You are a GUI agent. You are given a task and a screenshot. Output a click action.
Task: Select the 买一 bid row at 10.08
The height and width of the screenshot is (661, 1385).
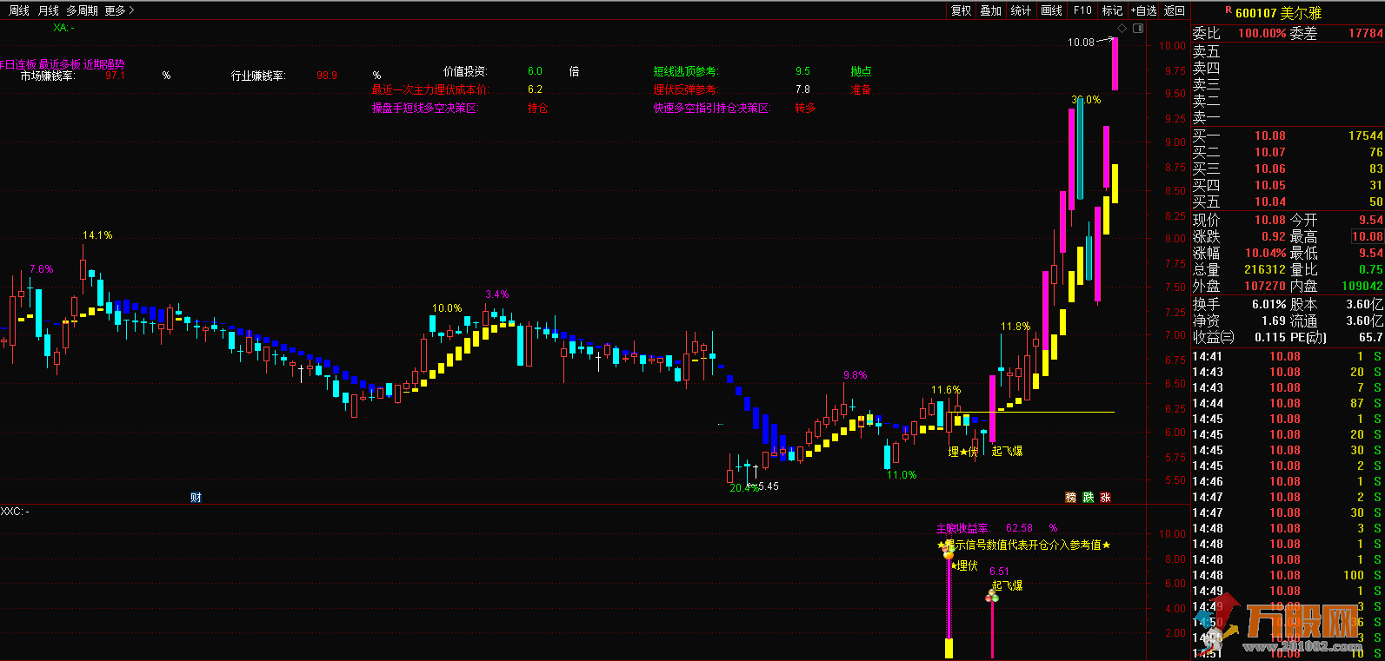(x=1288, y=136)
